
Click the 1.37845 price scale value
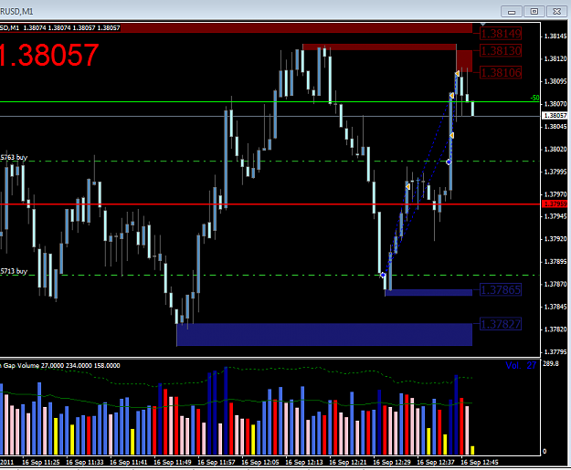coord(555,307)
